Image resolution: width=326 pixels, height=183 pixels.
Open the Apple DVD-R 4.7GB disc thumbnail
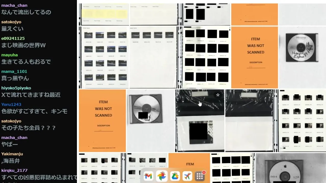291,168
